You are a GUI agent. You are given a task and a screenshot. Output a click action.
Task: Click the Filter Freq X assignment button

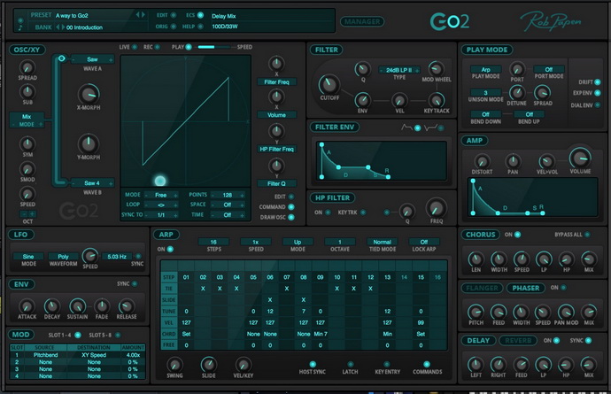(276, 81)
